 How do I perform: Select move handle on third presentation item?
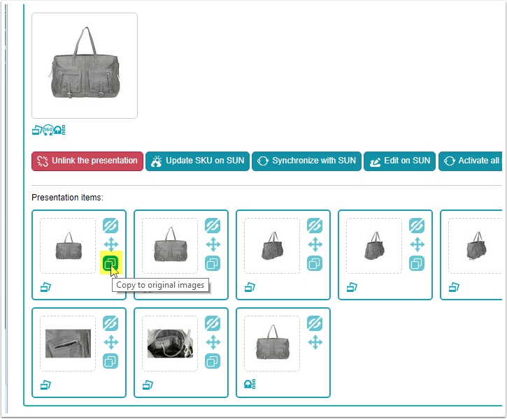point(315,244)
